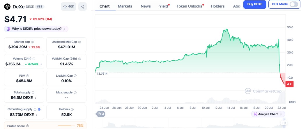The image size is (301, 129).
Task: Click info icon next to Volume (24h)
Action: click(x=34, y=59)
